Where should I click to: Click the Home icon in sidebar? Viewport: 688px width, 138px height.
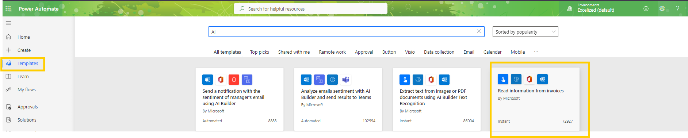tap(8, 37)
